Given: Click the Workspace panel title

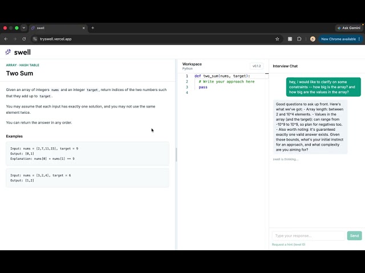Looking at the screenshot, I should coord(192,64).
